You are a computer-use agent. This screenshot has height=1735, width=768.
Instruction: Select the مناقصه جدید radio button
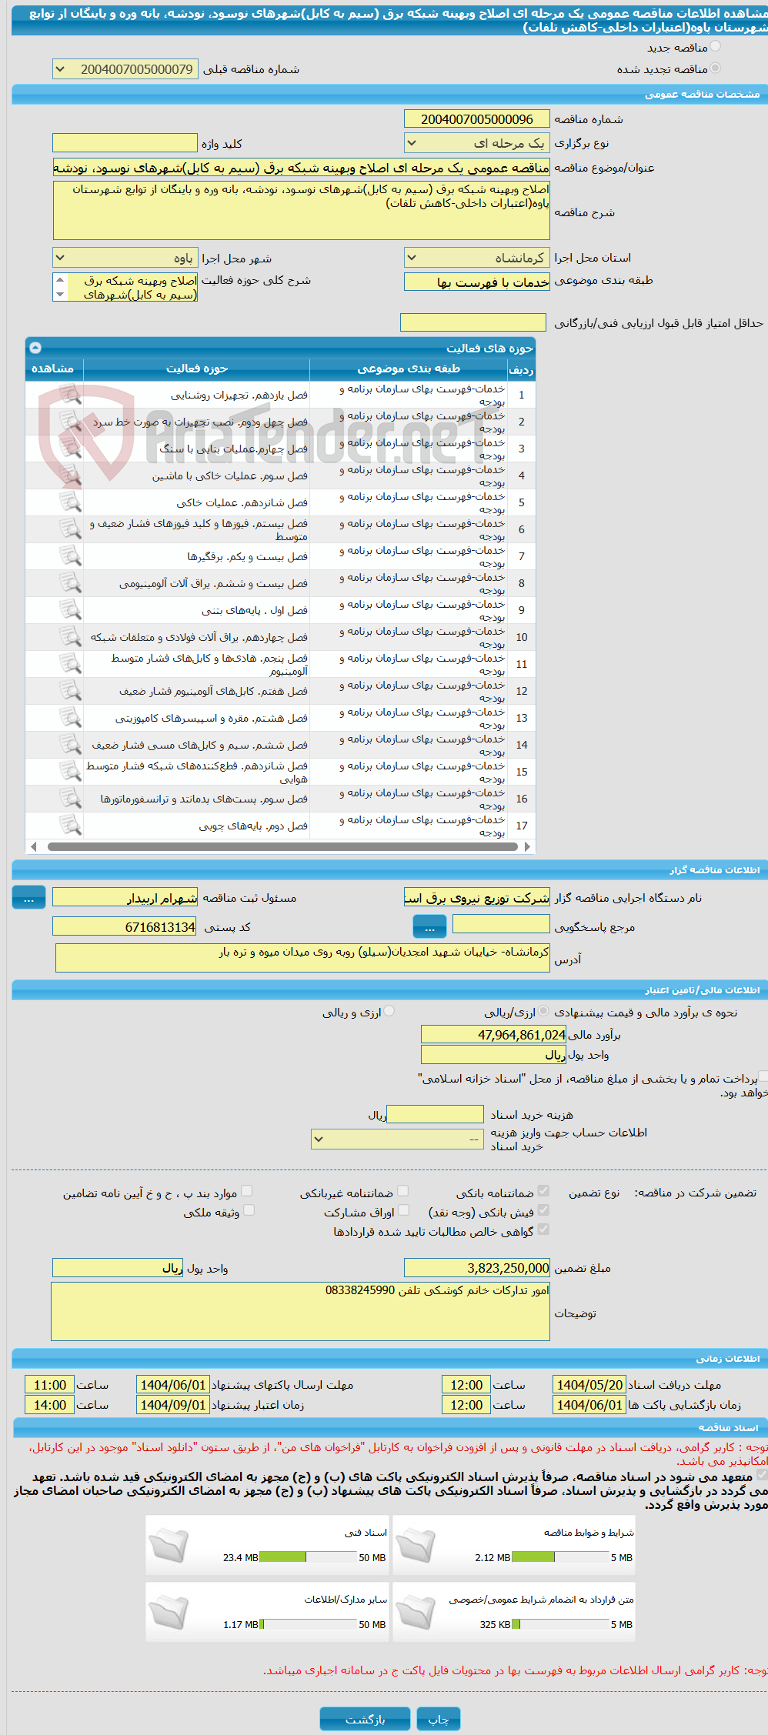tap(716, 47)
